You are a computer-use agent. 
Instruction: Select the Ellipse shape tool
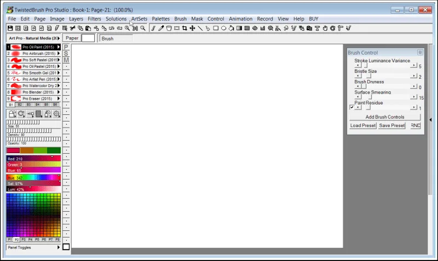click(224, 28)
